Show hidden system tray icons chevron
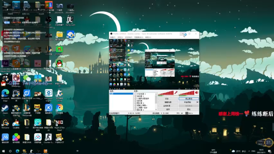 249,151
